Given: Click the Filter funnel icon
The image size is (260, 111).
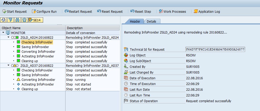Looking at the screenshot, I should pos(11,20).
